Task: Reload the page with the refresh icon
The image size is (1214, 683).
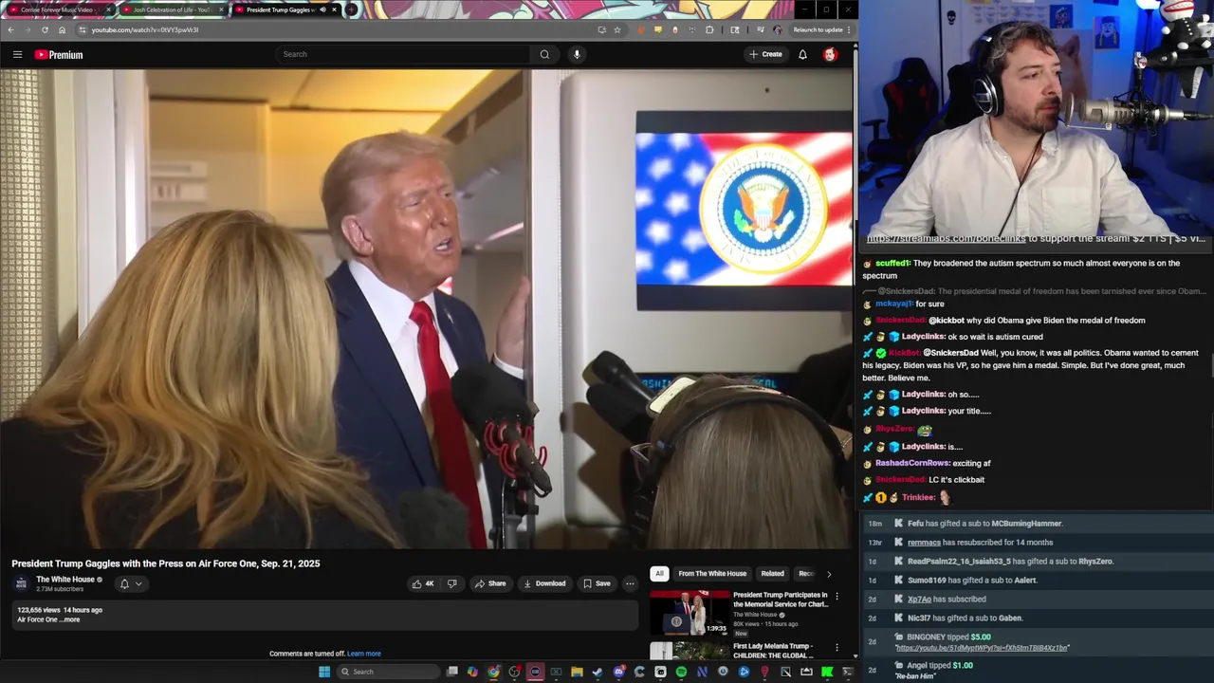Action: point(45,29)
